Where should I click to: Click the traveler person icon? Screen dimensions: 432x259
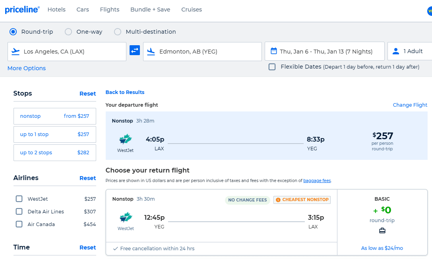coord(395,51)
